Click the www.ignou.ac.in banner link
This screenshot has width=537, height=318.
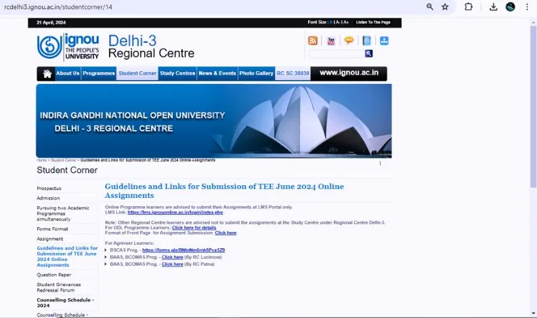(349, 73)
